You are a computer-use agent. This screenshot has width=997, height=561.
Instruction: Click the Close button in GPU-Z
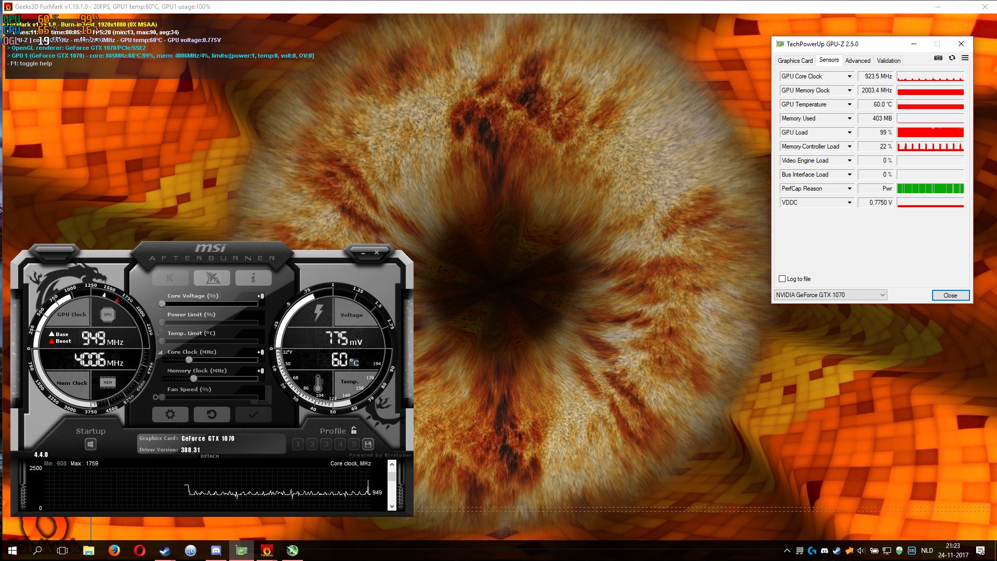click(x=950, y=295)
